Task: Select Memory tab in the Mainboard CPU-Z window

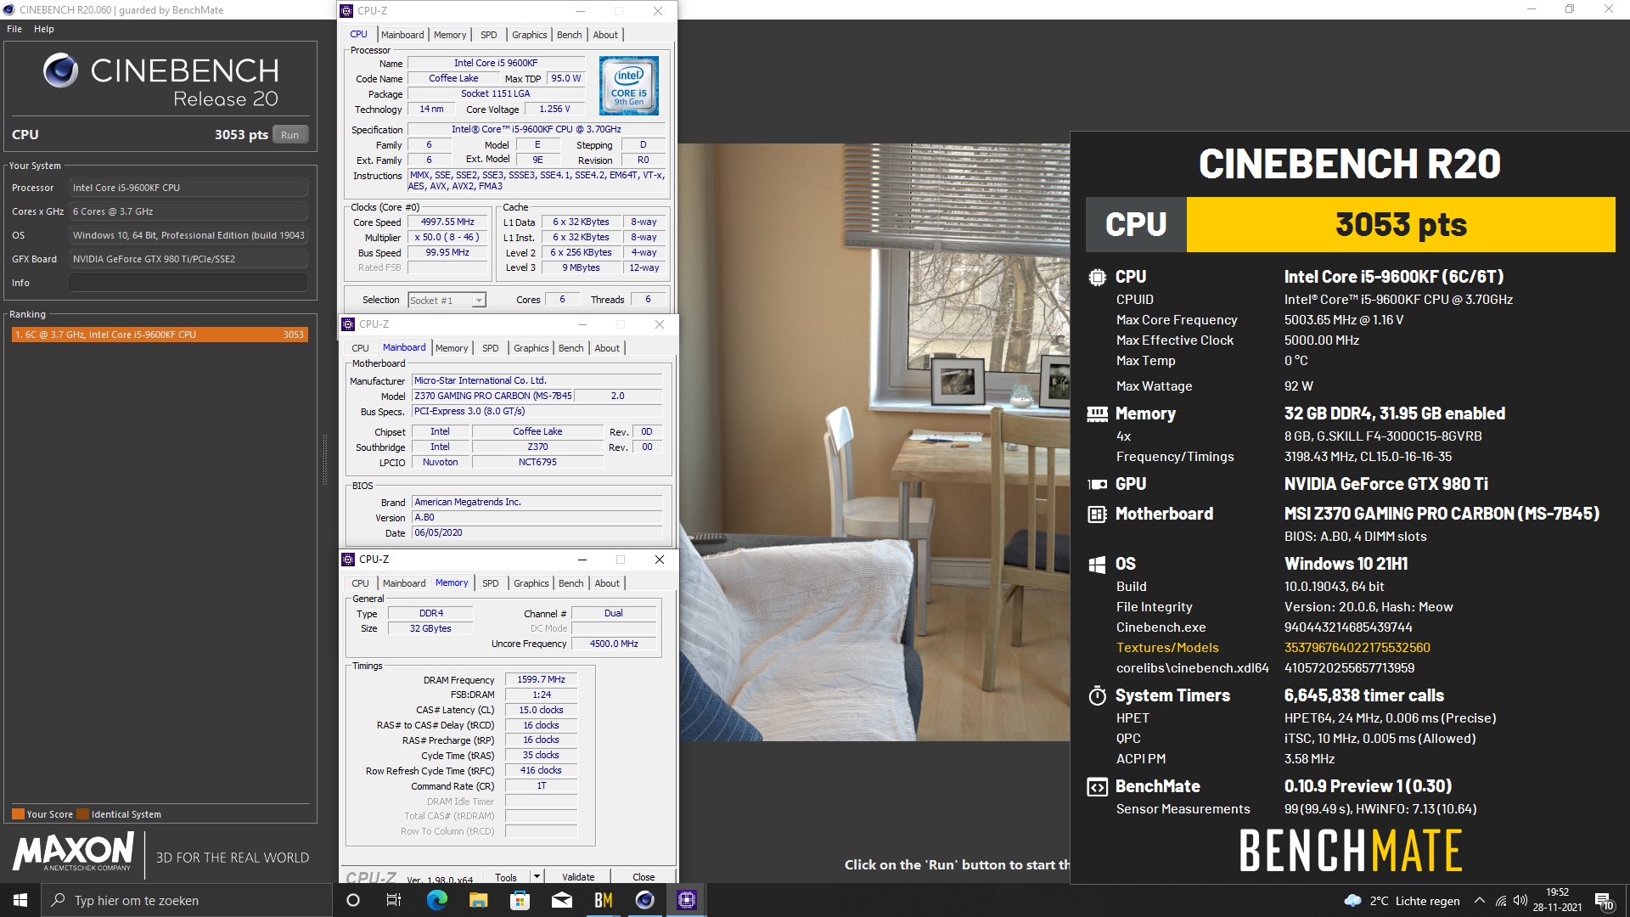Action: pos(452,348)
